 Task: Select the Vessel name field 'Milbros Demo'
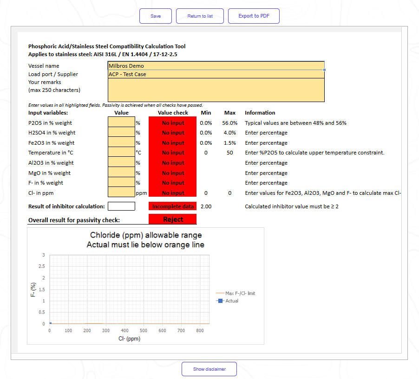pos(216,66)
